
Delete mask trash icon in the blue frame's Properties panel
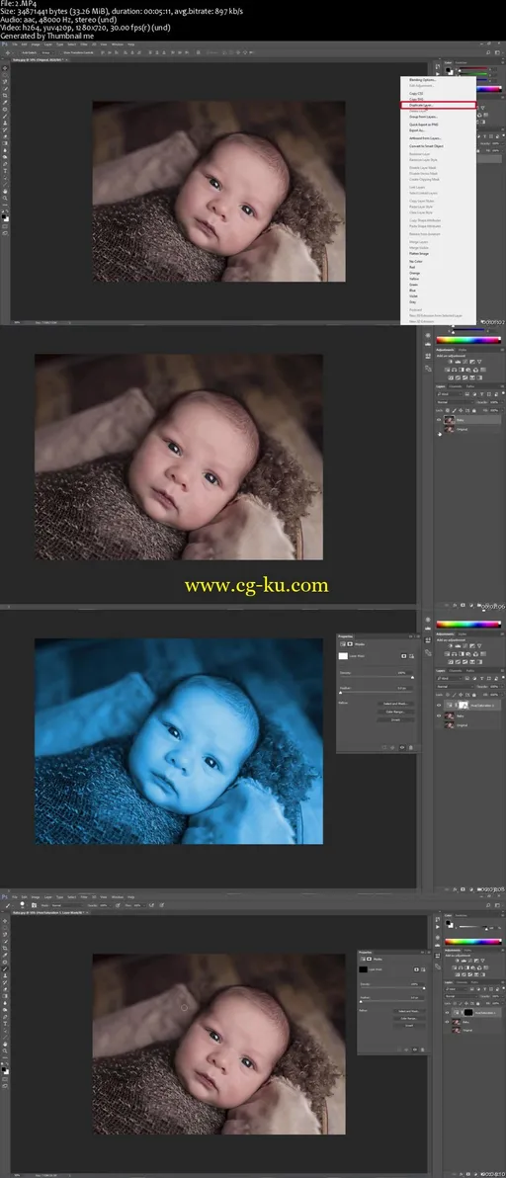point(411,747)
